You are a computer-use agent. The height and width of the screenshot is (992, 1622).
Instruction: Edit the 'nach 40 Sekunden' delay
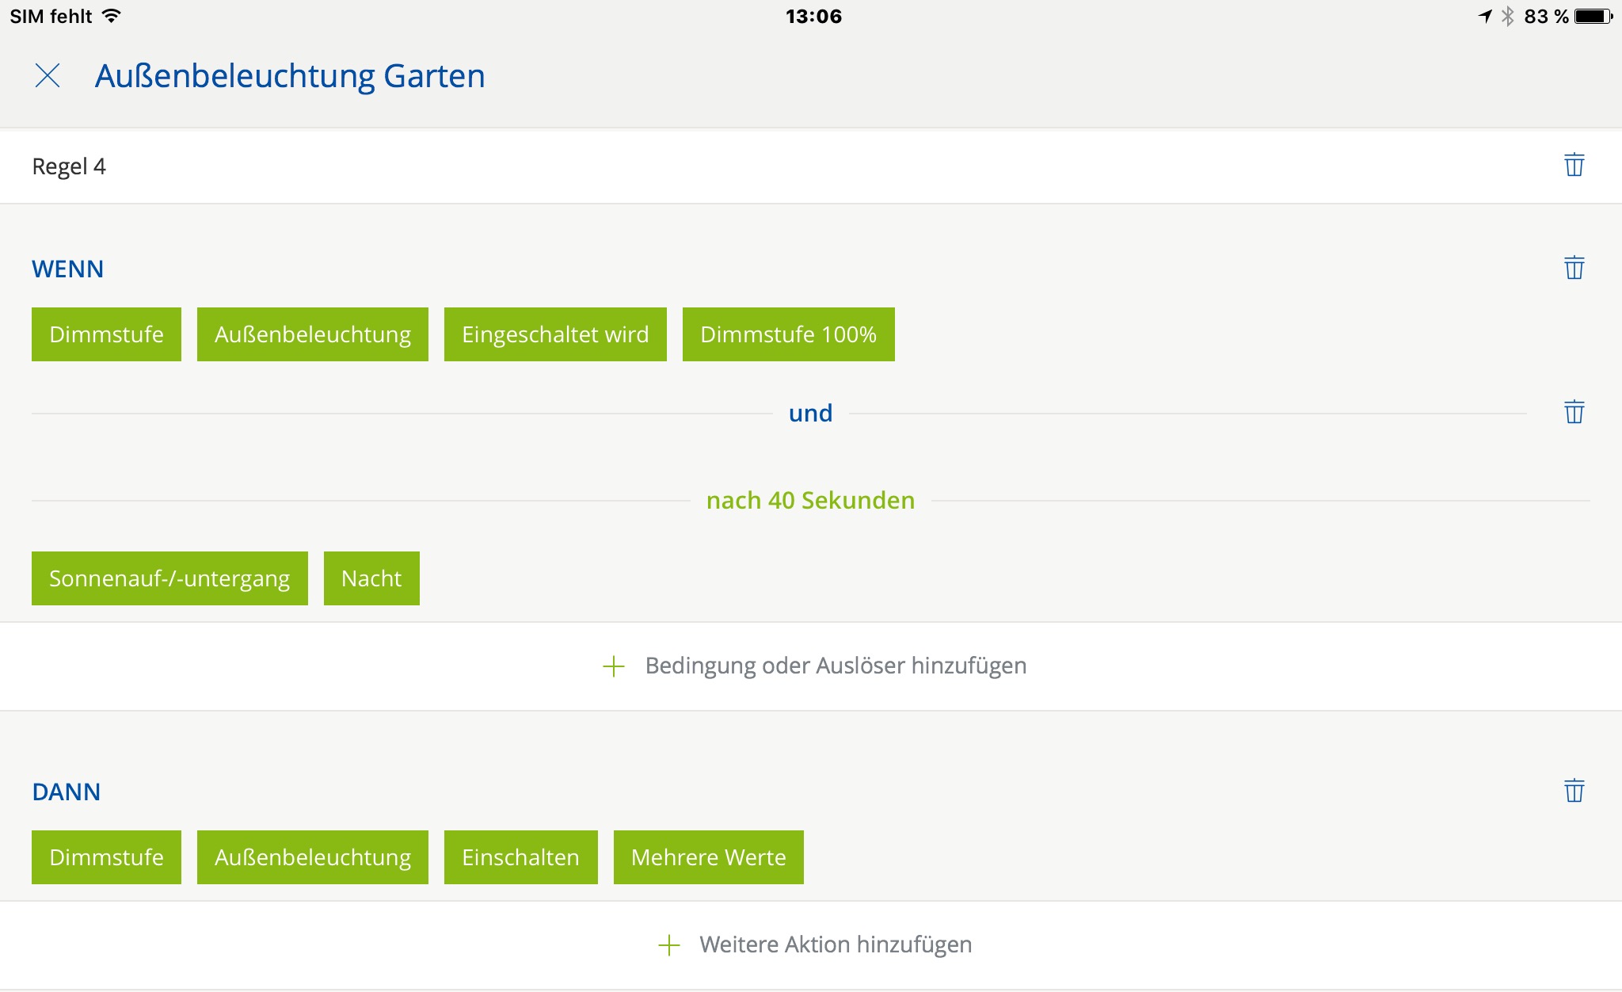coord(810,500)
